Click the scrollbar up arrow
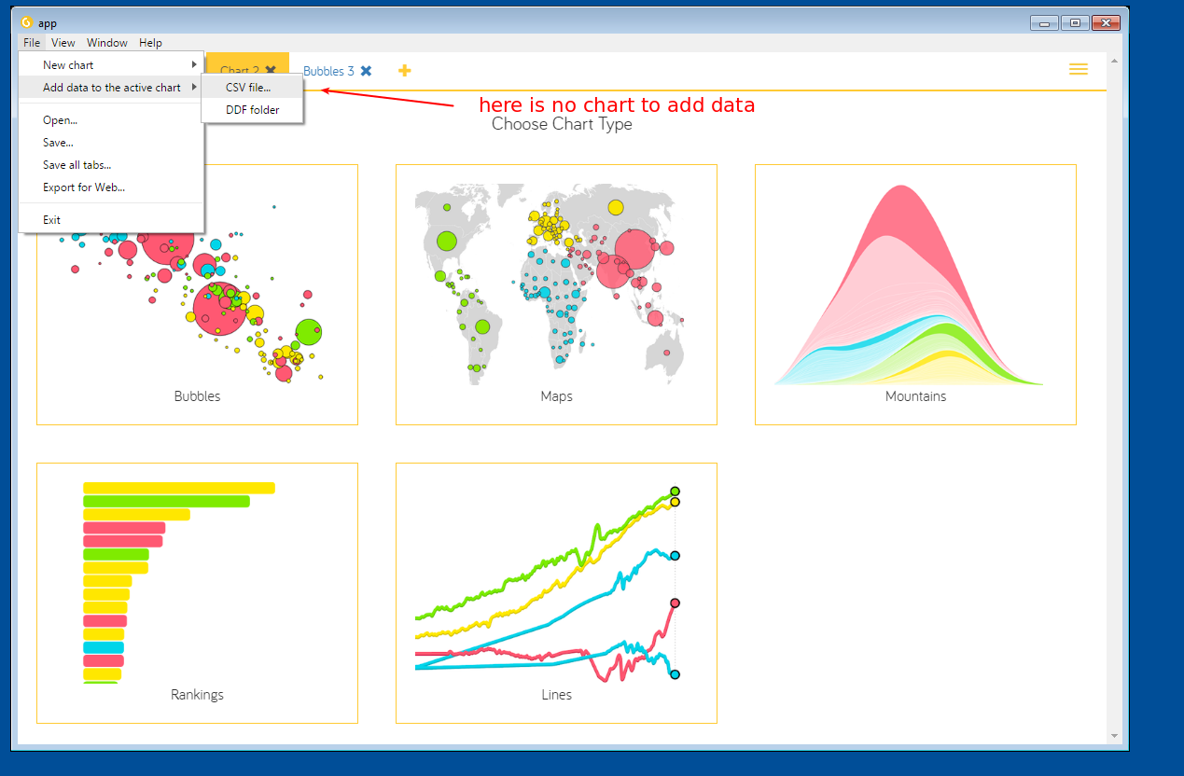This screenshot has width=1184, height=776. (1113, 59)
